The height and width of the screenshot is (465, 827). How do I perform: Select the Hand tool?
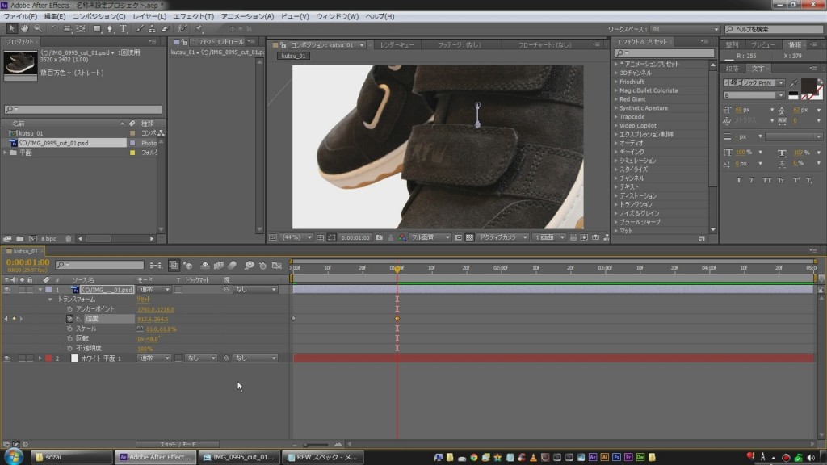click(24, 29)
